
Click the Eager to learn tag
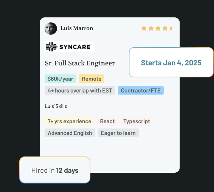click(x=118, y=133)
